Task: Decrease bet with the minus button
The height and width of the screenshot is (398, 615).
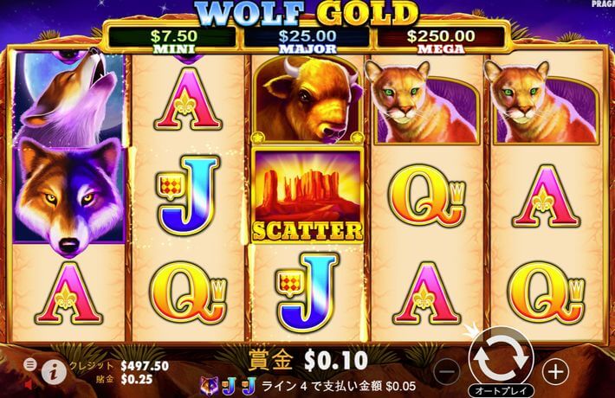Action: (447, 371)
